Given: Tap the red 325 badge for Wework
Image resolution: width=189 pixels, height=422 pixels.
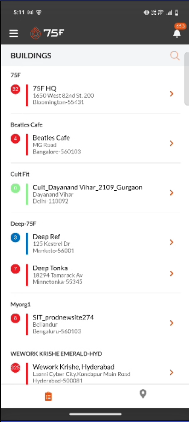Looking at the screenshot, I should click(x=15, y=368).
